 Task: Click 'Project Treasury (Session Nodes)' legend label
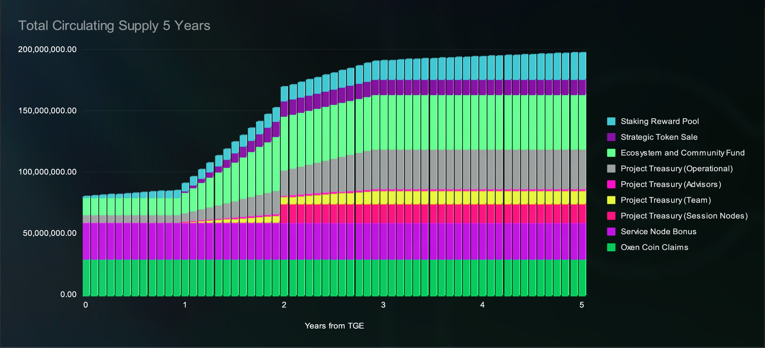click(x=684, y=216)
